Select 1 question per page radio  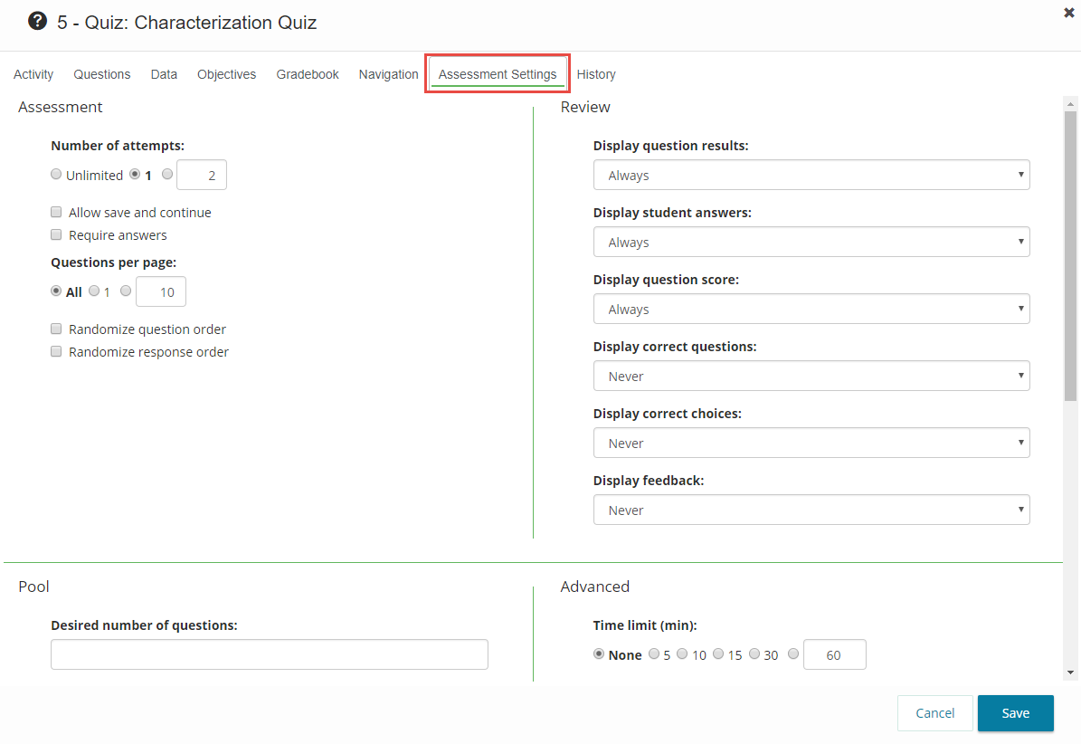tap(94, 291)
